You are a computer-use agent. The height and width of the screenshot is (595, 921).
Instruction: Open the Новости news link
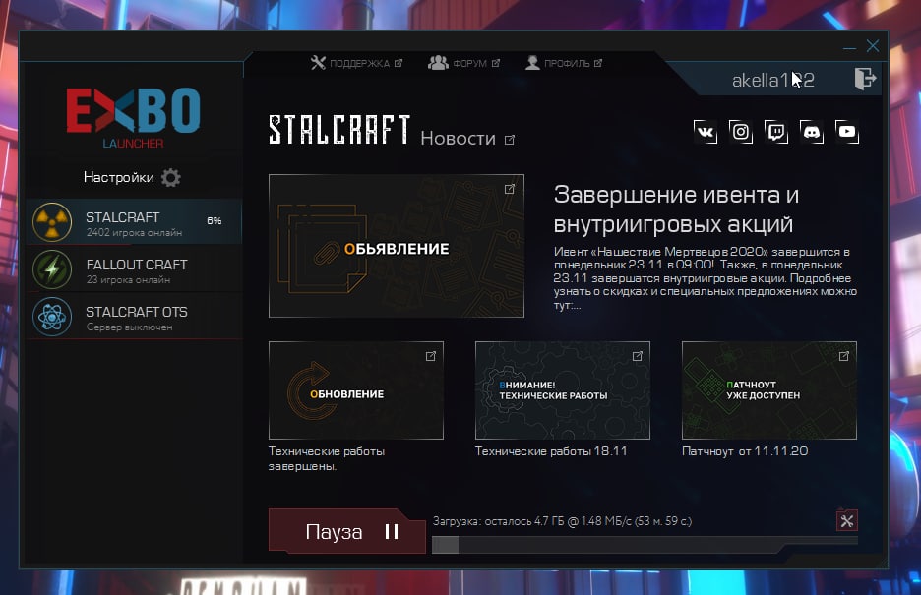point(467,139)
